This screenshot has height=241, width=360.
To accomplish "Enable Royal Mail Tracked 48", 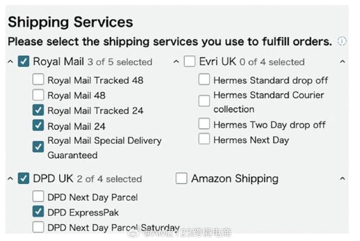I will tap(38, 80).
